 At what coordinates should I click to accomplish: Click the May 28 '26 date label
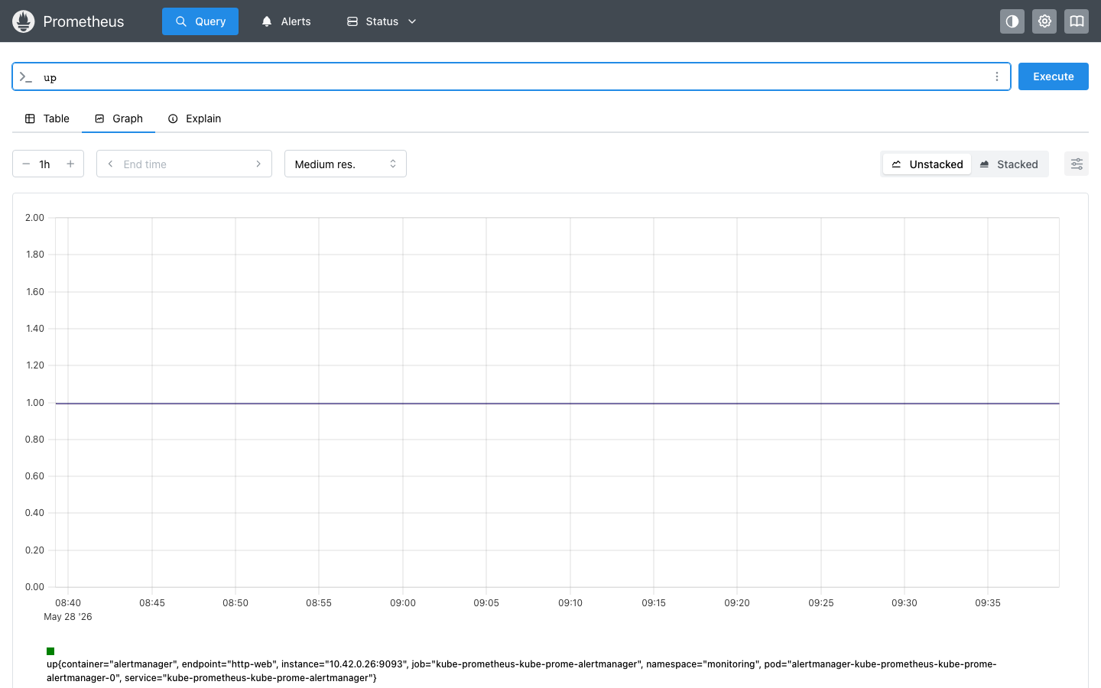point(68,617)
